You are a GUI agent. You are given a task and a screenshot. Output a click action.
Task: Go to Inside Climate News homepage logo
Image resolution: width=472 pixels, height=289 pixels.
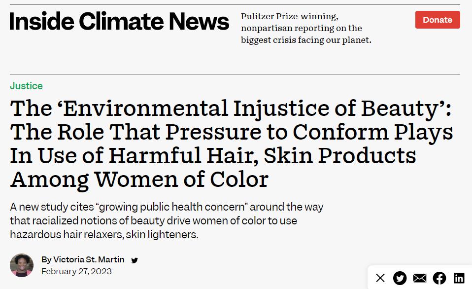click(x=119, y=21)
